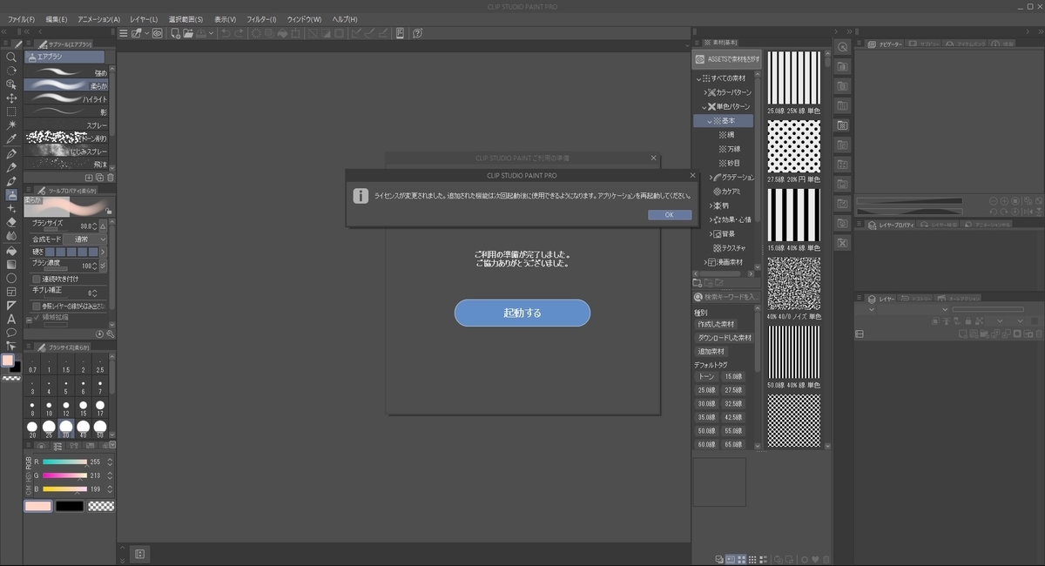Click the New canvas icon in command bar

(x=175, y=33)
